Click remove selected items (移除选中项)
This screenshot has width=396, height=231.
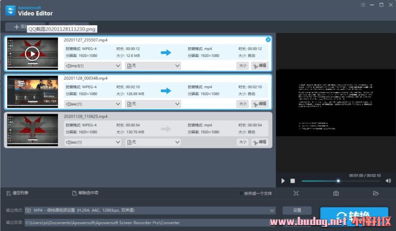click(75, 193)
